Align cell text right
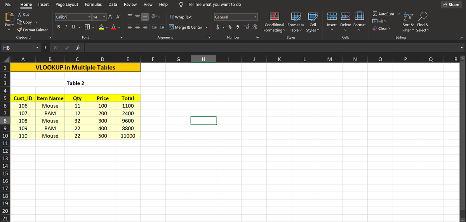The width and height of the screenshot is (466, 222). pos(145,27)
